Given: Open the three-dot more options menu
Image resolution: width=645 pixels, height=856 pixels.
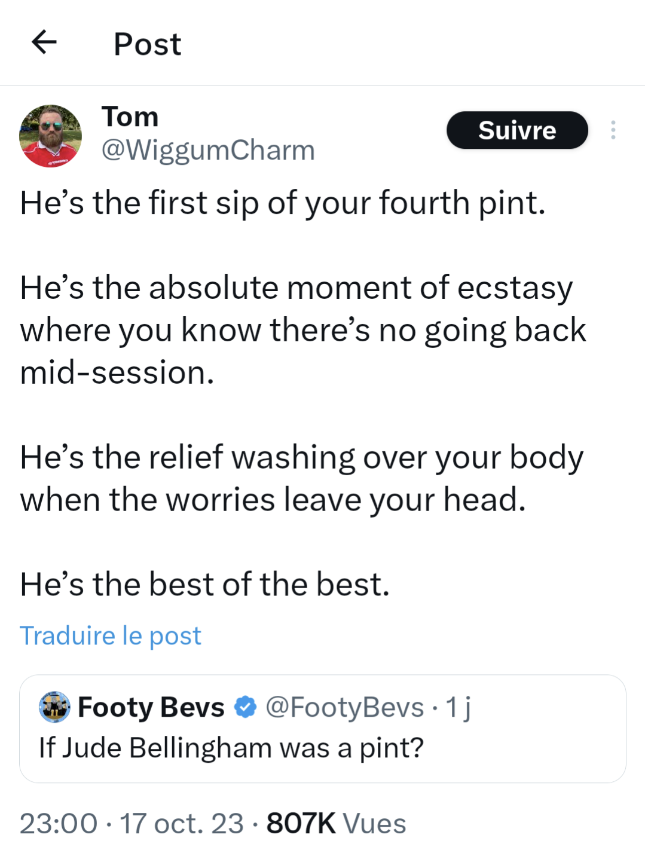Looking at the screenshot, I should [x=613, y=130].
